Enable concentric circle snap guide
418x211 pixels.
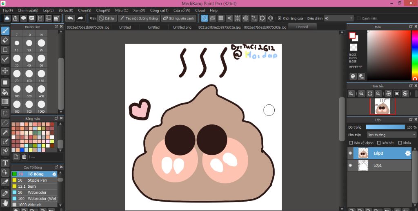coord(246,18)
